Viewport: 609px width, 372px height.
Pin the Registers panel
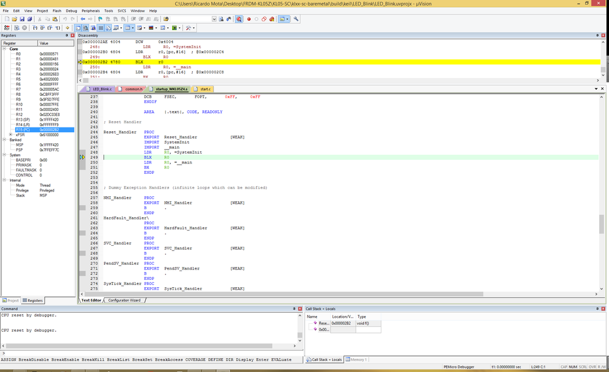coord(67,35)
